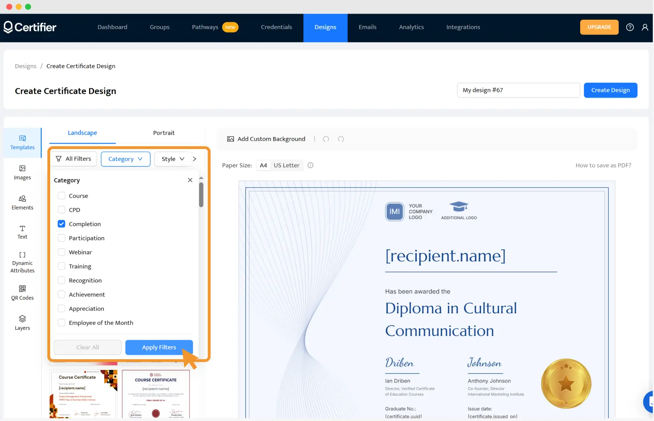
Task: Check the Webinar category checkbox
Action: pos(61,252)
